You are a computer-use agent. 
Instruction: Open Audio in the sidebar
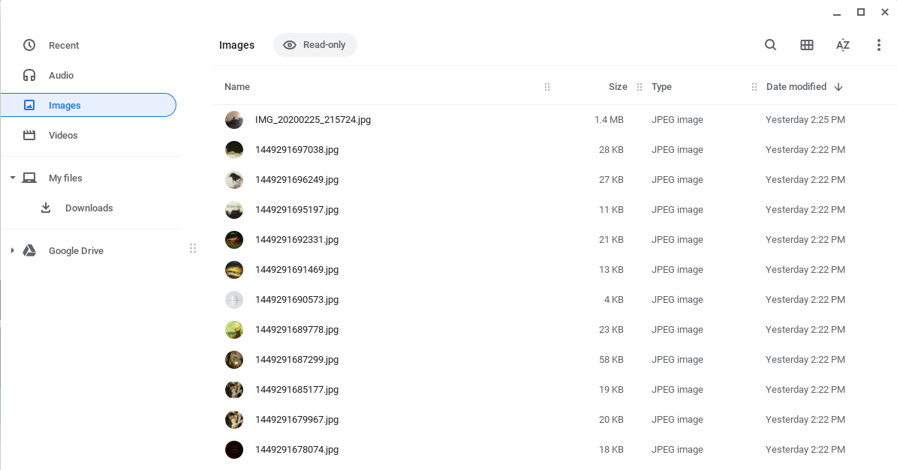[x=62, y=76]
